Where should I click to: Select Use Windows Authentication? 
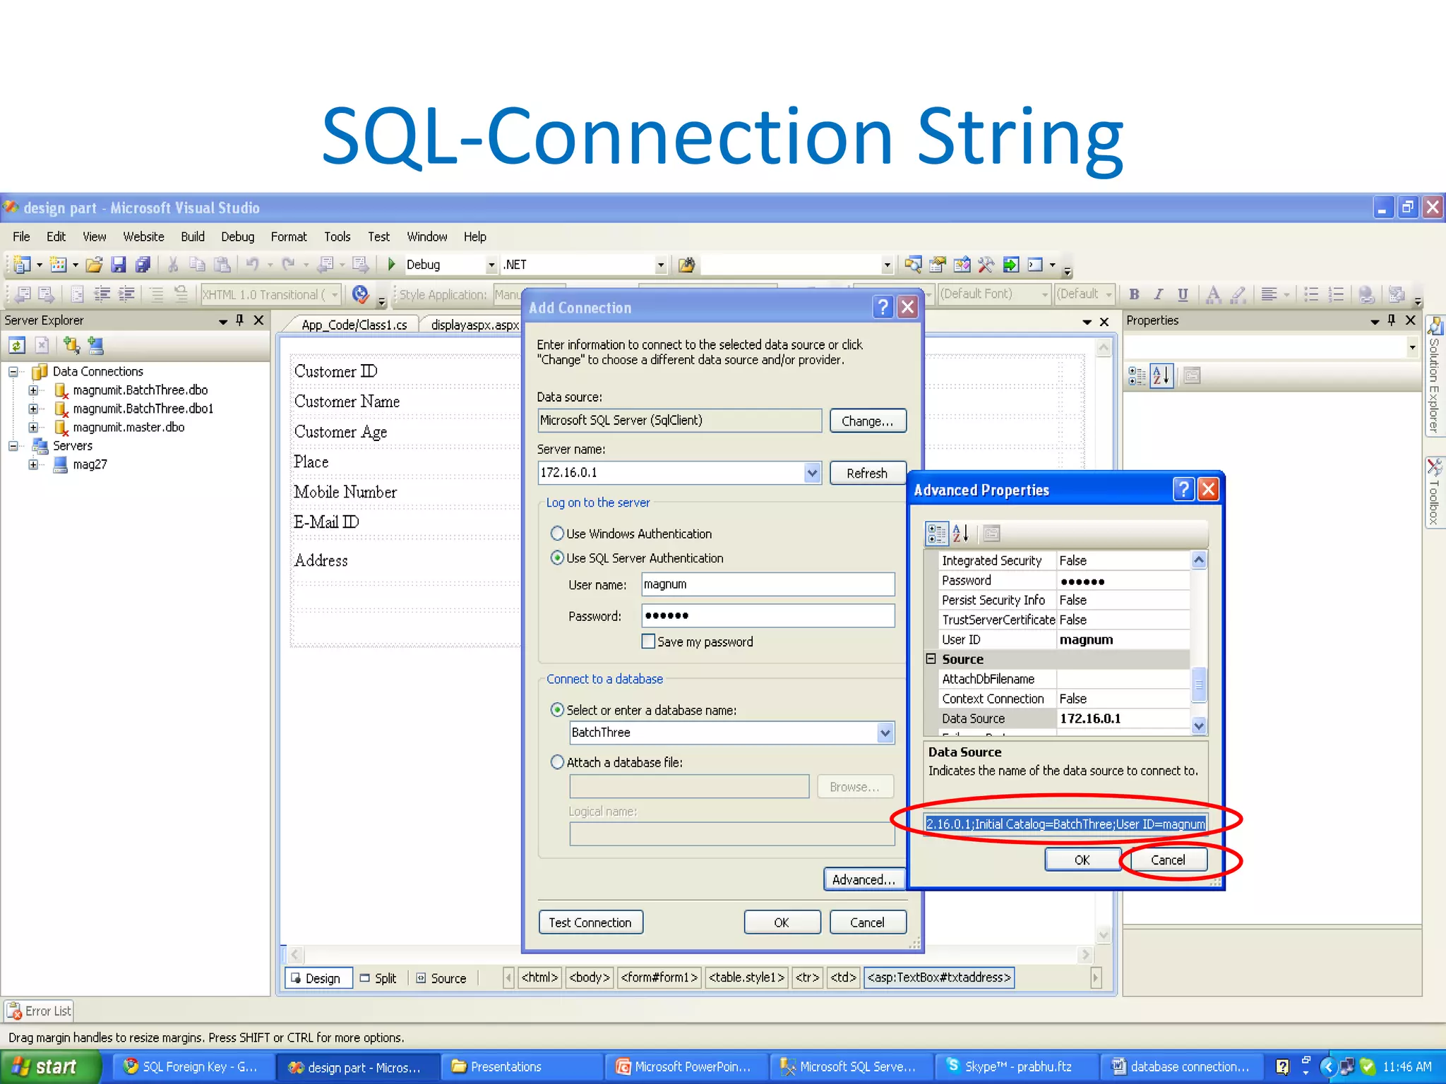tap(557, 534)
